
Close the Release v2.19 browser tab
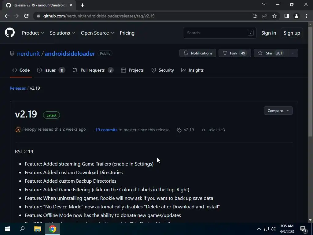[71, 5]
